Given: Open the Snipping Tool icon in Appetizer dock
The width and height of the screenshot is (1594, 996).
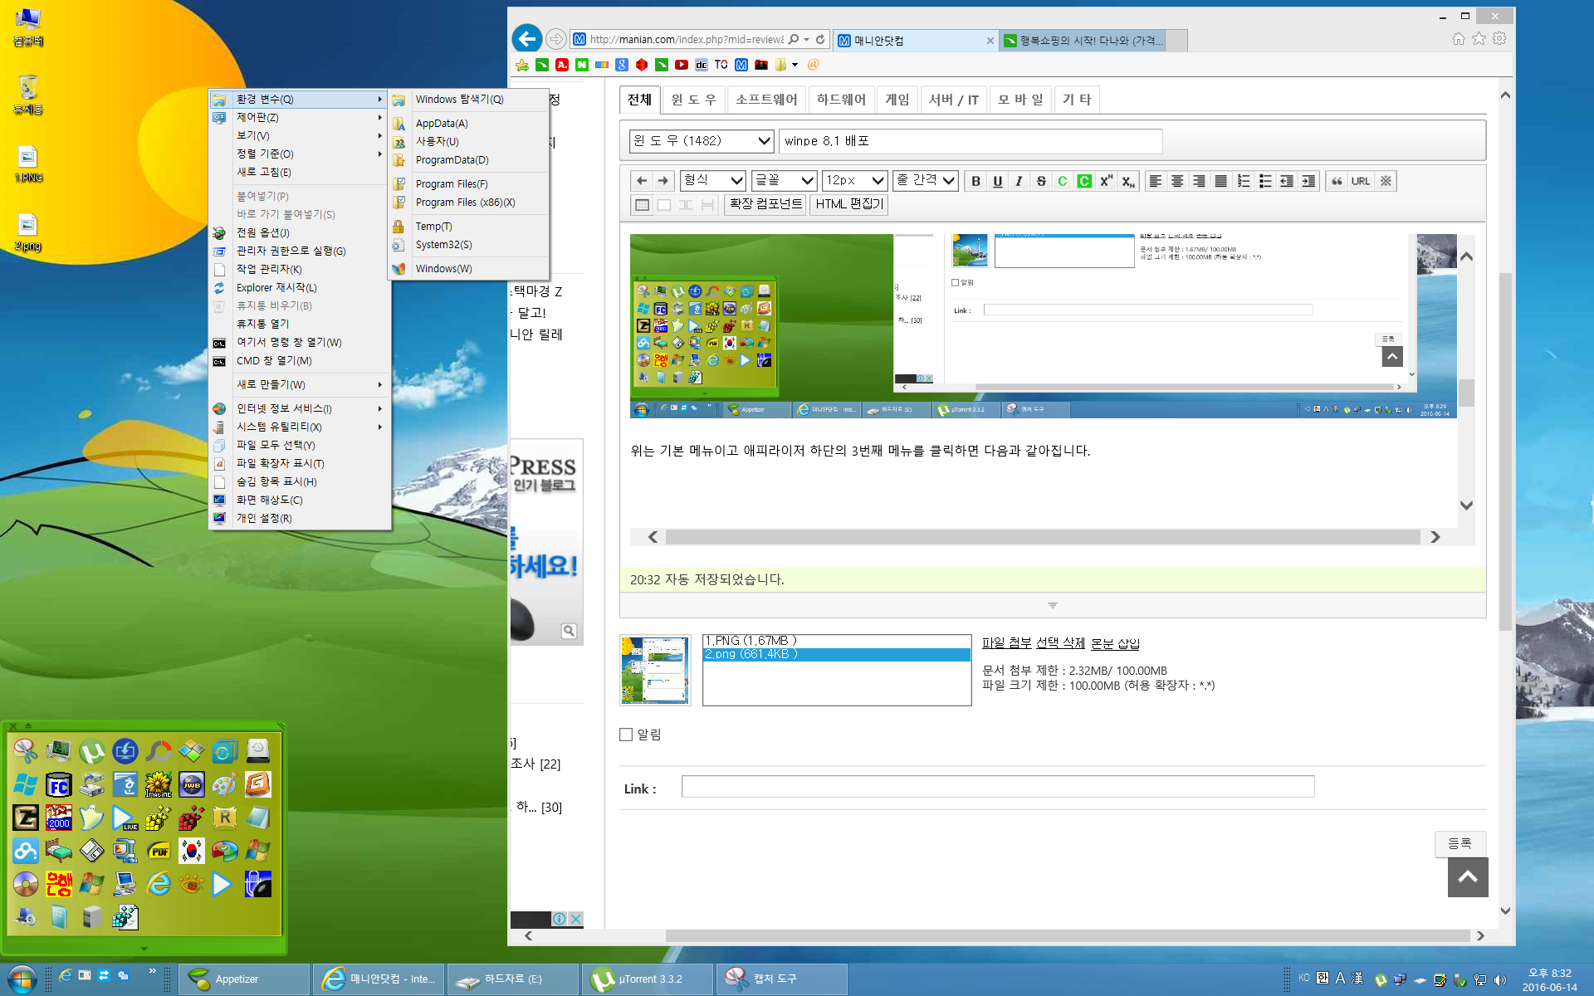Looking at the screenshot, I should [x=25, y=751].
